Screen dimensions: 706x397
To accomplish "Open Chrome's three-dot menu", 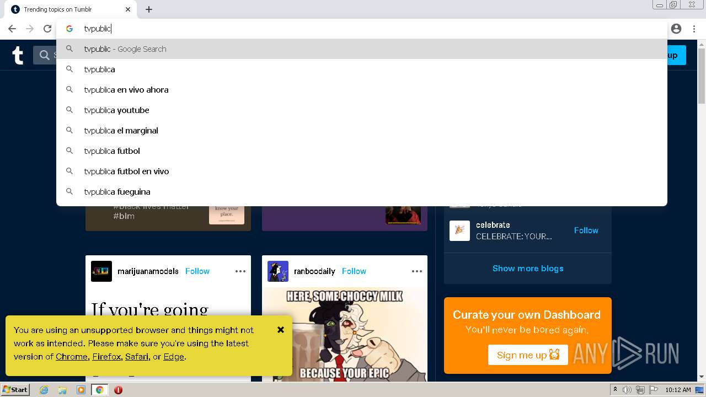I will 694,29.
